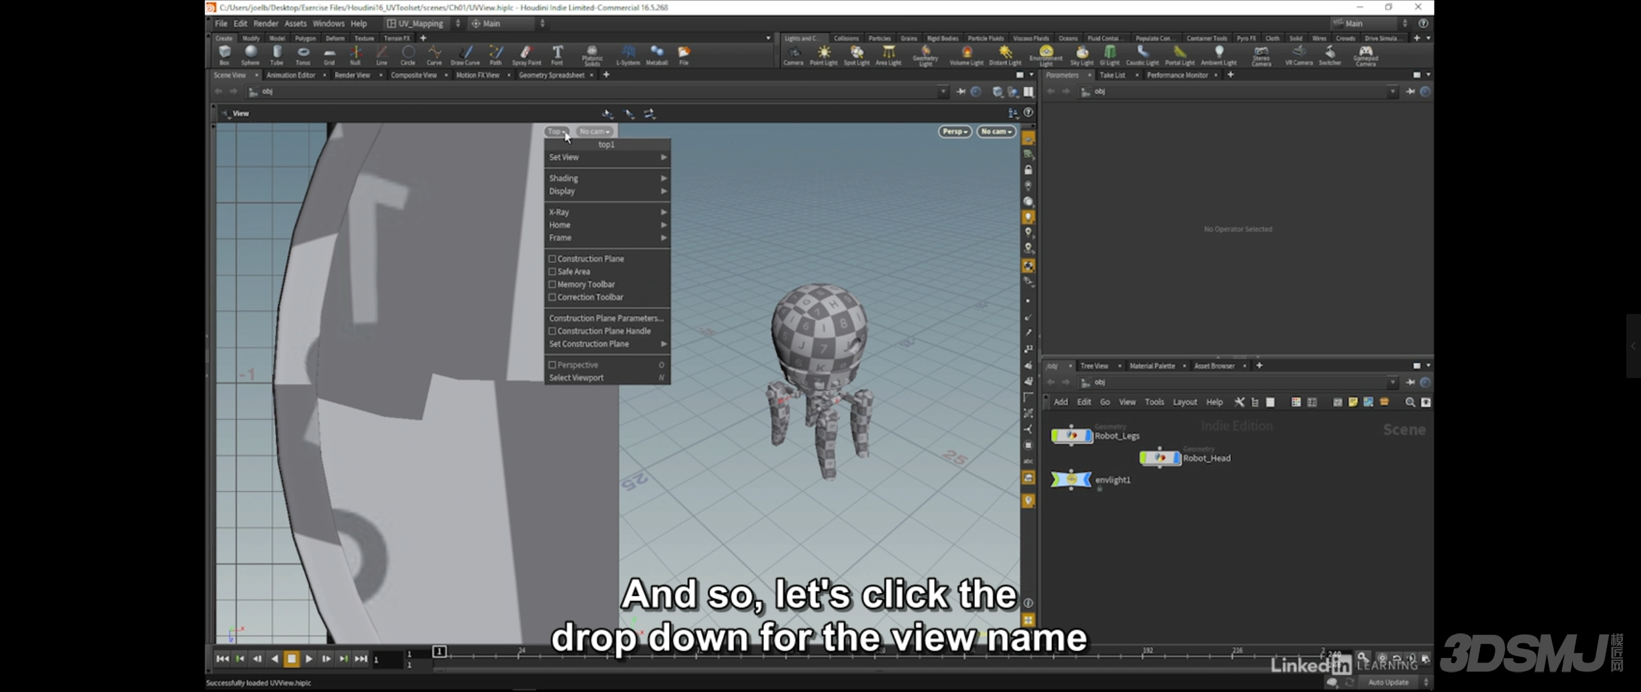Screen dimensions: 1641x692
Task: Add a Distant Light from the shelf
Action: [x=1005, y=55]
